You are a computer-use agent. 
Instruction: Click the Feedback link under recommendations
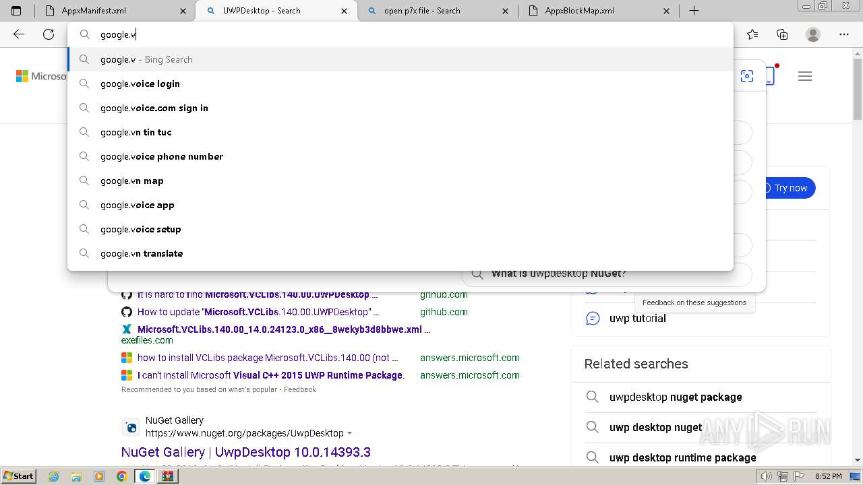pos(300,389)
